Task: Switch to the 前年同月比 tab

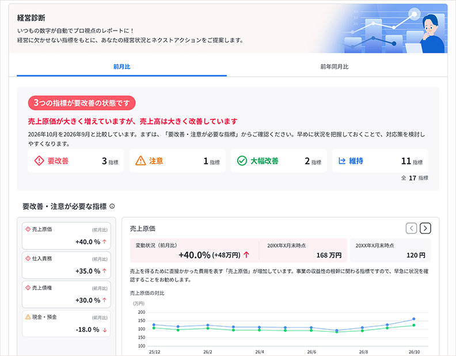Action: [x=334, y=67]
